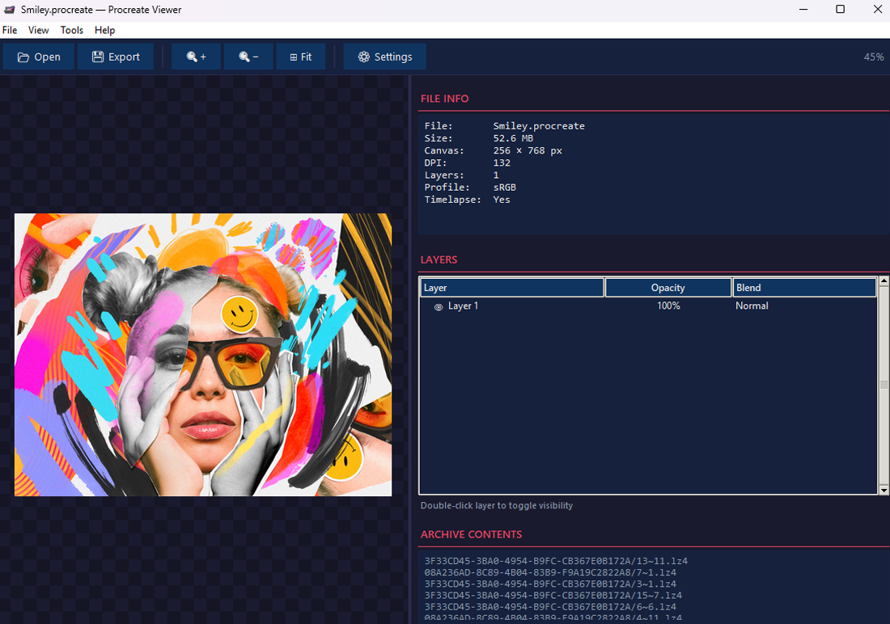Zoom in with the magnifier plus button

point(196,57)
